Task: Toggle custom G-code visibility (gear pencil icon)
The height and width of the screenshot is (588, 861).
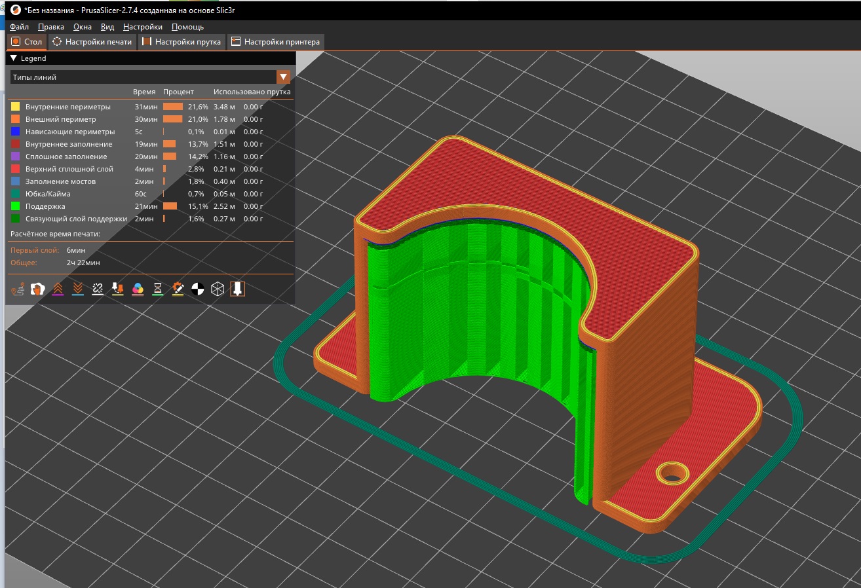Action: pos(178,289)
